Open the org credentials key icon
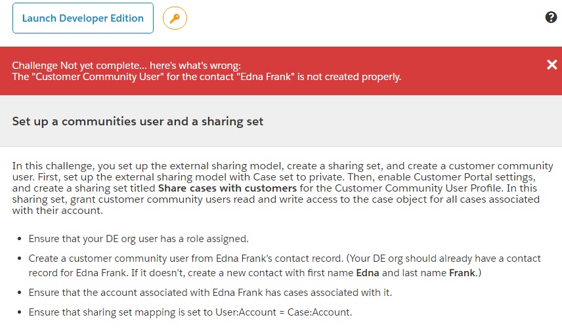 click(175, 18)
